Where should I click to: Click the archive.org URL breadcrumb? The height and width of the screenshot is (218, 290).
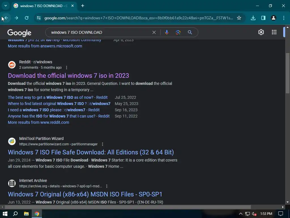coord(61,186)
